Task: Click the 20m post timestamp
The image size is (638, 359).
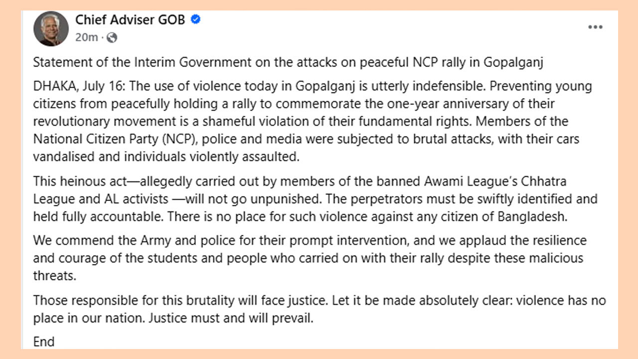Action: click(86, 37)
